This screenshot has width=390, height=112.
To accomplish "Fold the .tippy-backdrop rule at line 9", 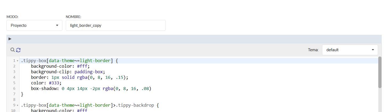I will (x=17, y=105).
